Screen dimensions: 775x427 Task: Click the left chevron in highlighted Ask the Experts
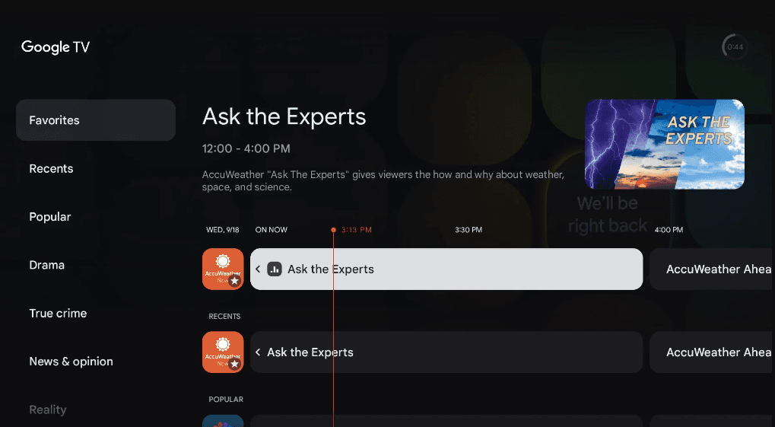pos(258,269)
